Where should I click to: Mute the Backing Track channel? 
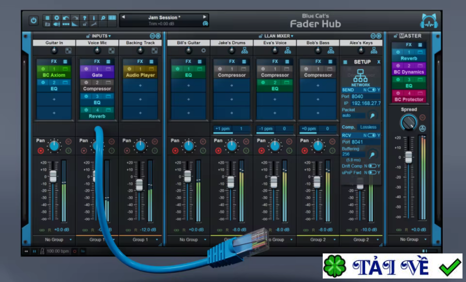point(154,142)
